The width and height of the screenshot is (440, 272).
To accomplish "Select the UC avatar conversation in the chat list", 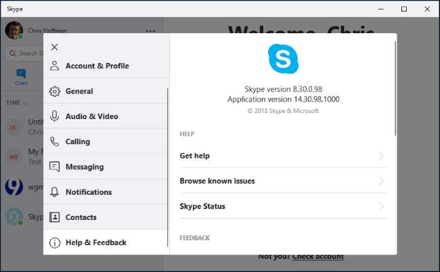I will coord(14,127).
